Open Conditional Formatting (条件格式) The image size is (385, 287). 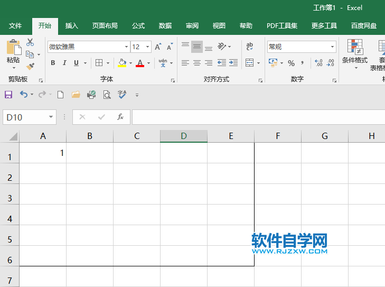pos(355,54)
